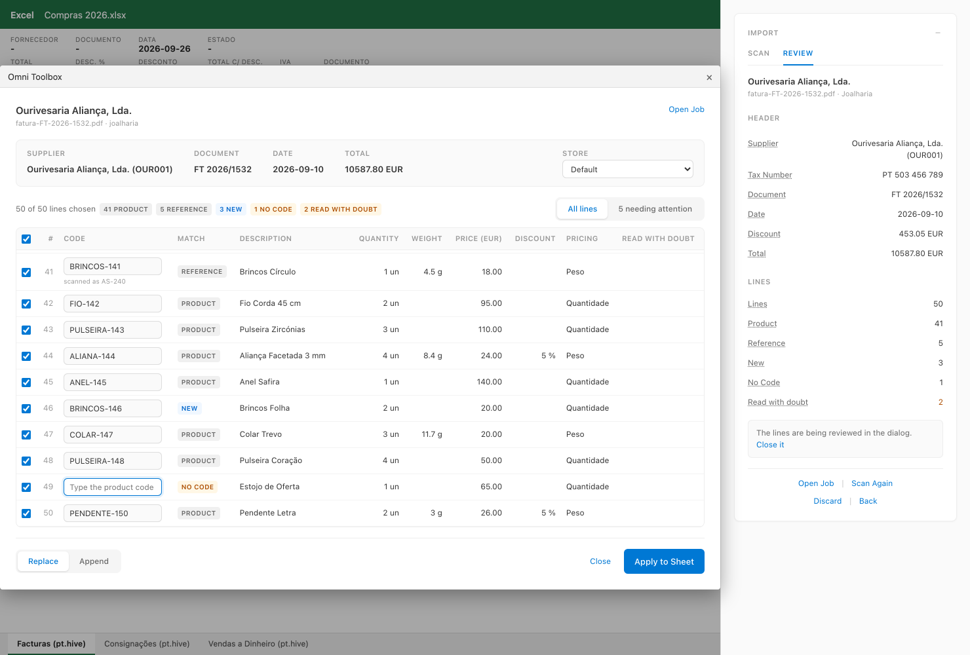Screen dimensions: 970x655
Task: Click the '3 NEW' badge
Action: pos(231,210)
